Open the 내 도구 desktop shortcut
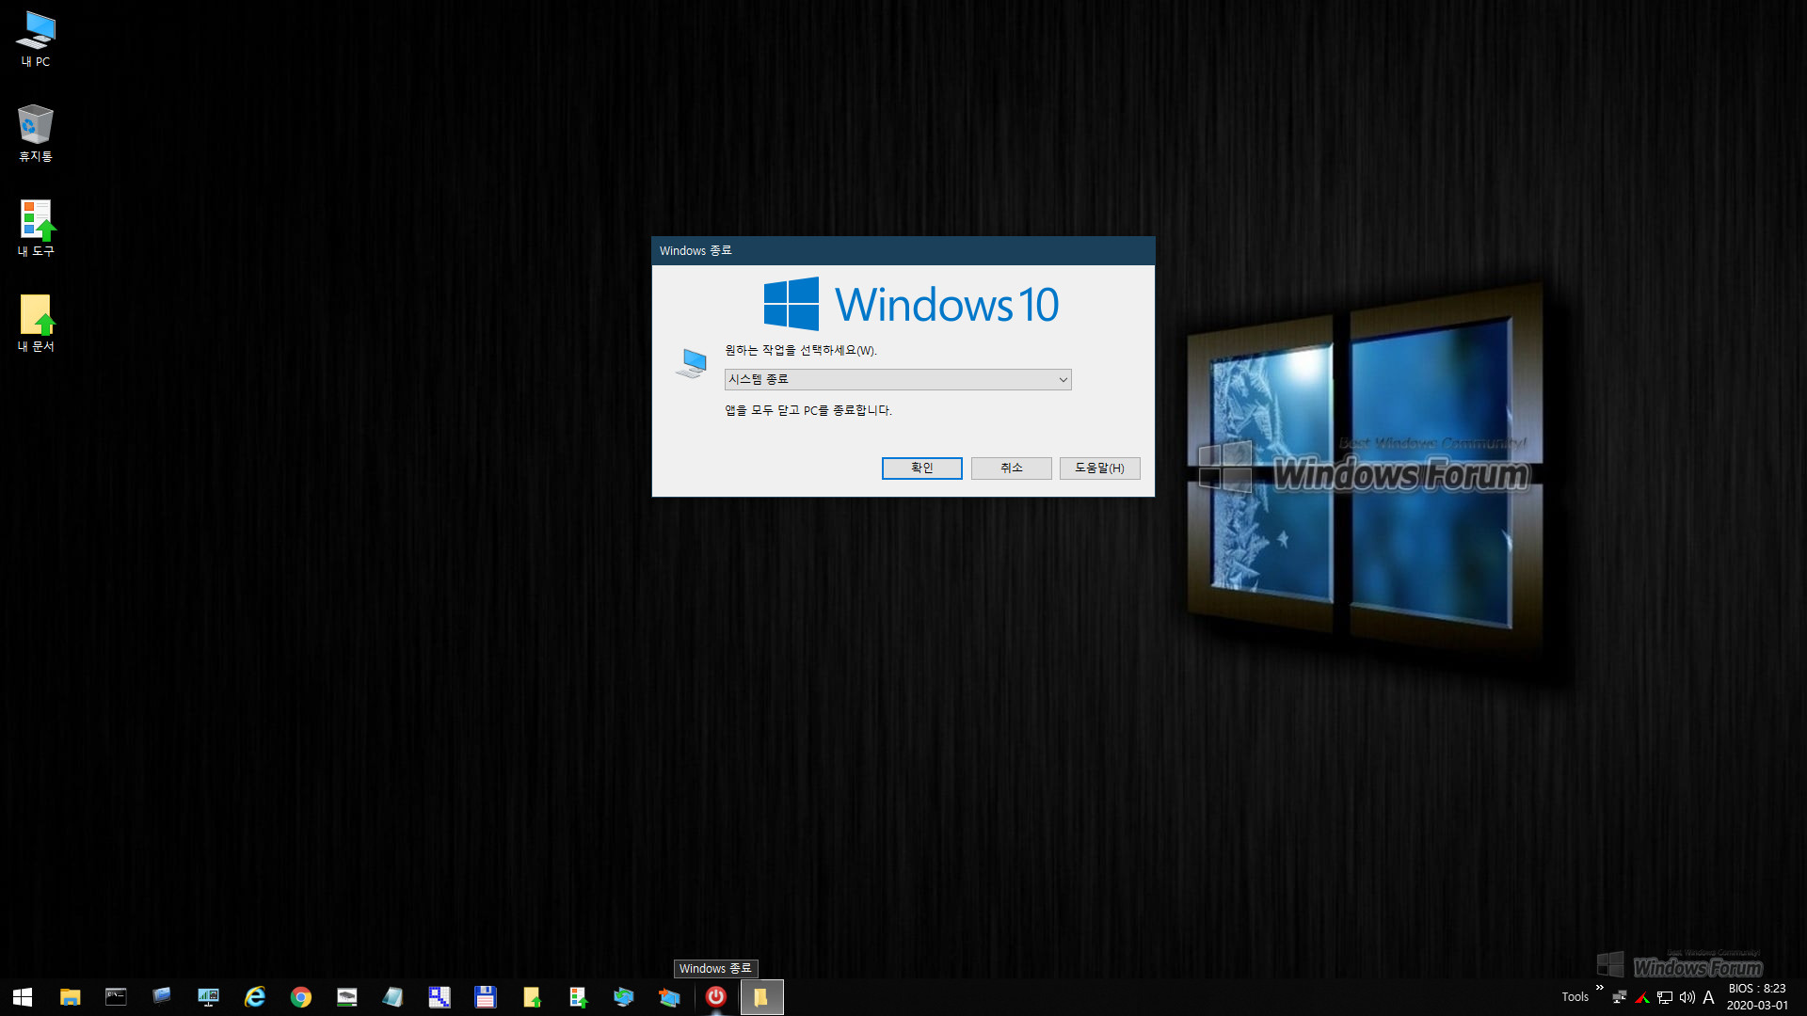1807x1016 pixels. pyautogui.click(x=36, y=228)
